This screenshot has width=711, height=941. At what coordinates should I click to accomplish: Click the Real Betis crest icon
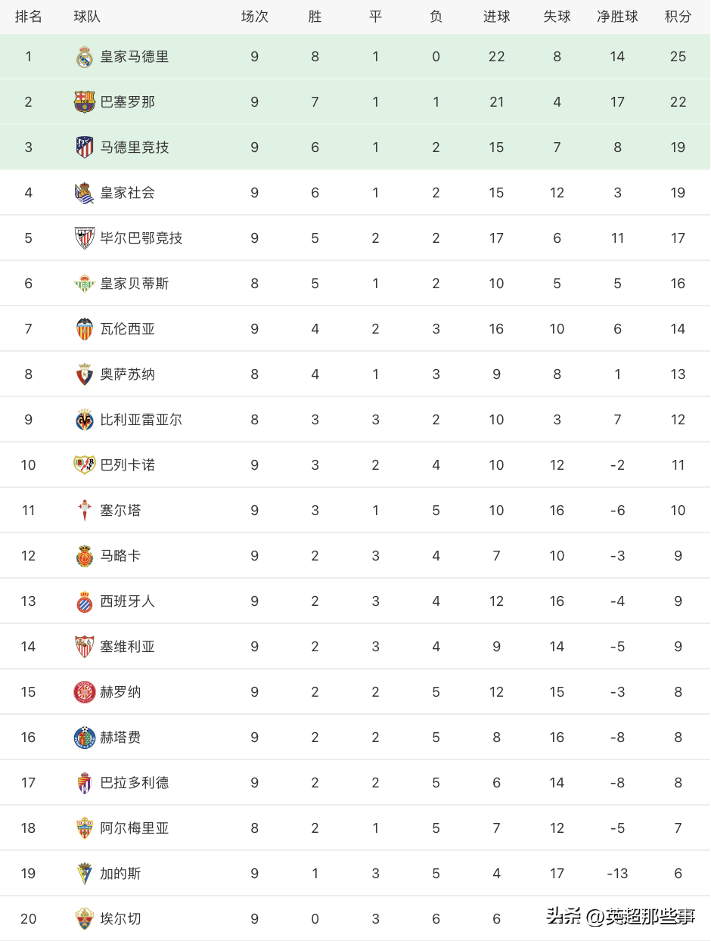(85, 284)
